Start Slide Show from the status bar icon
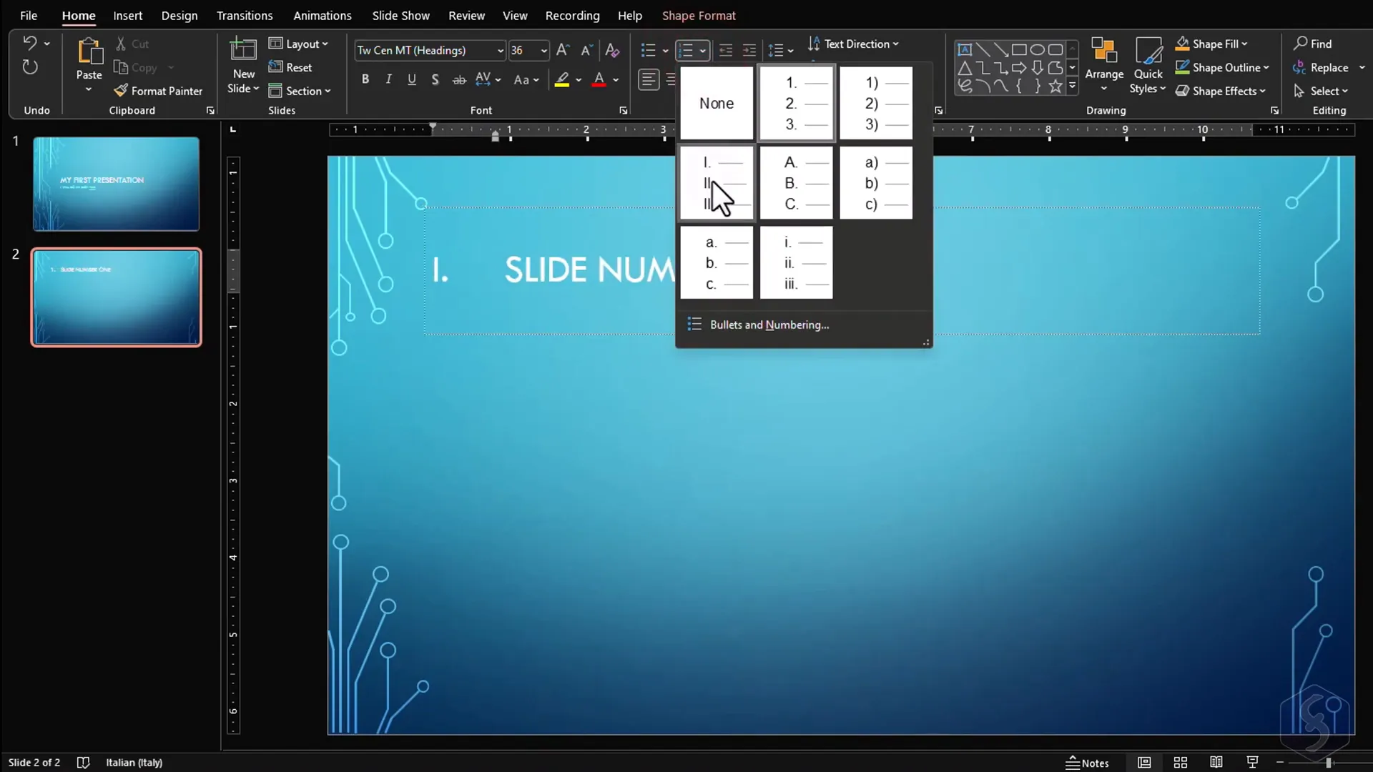This screenshot has width=1373, height=772. pos(1252,763)
